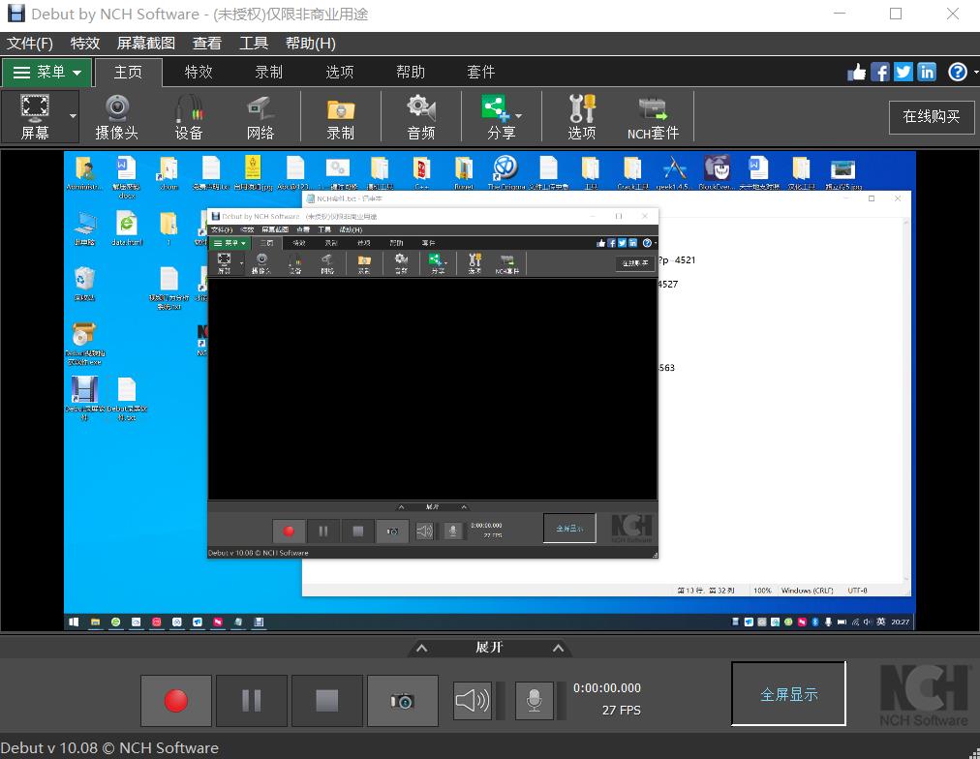This screenshot has height=759, width=980.
Task: Switch to the 选项 ribbon tab
Action: coord(340,72)
